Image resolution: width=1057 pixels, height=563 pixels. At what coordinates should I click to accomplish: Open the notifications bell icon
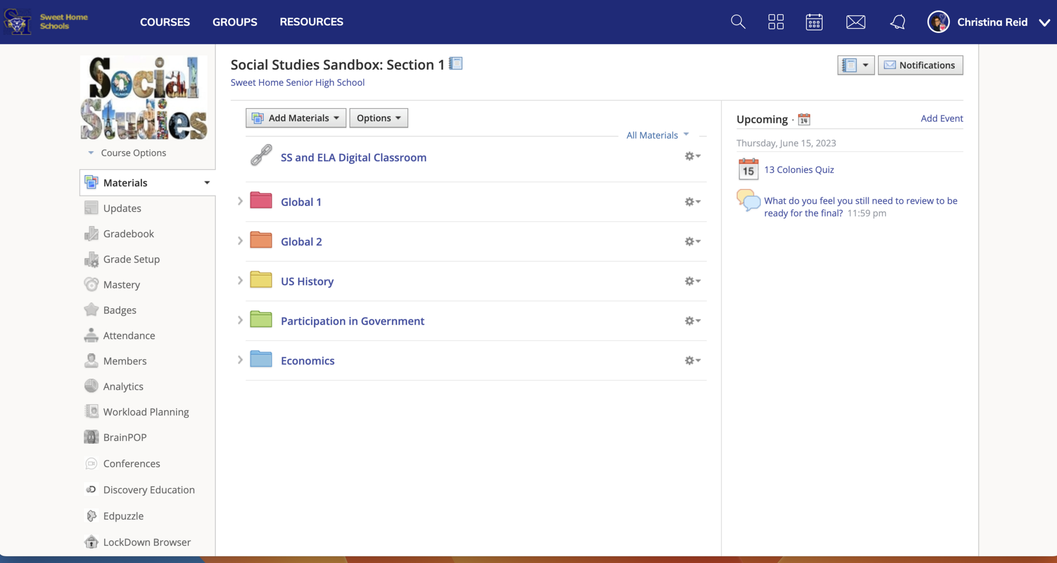[898, 22]
